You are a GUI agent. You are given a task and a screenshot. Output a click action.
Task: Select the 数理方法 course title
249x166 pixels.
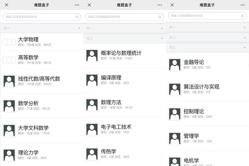(x=111, y=102)
